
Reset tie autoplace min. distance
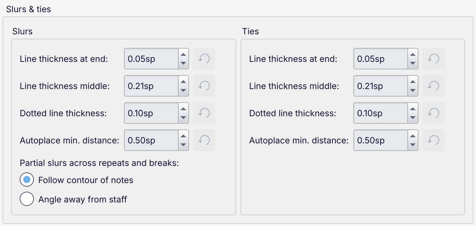(x=433, y=140)
